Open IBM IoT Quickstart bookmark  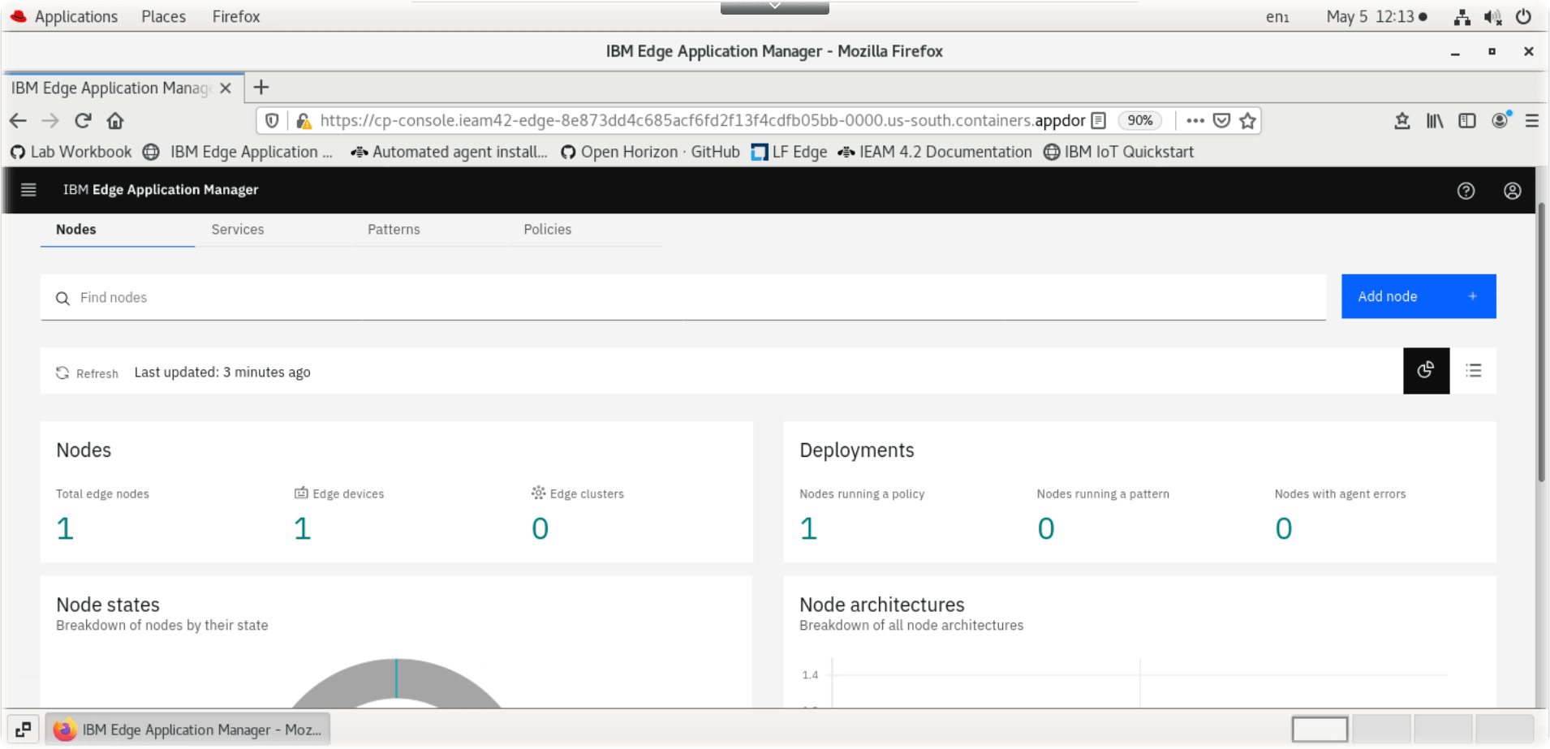point(1119,152)
